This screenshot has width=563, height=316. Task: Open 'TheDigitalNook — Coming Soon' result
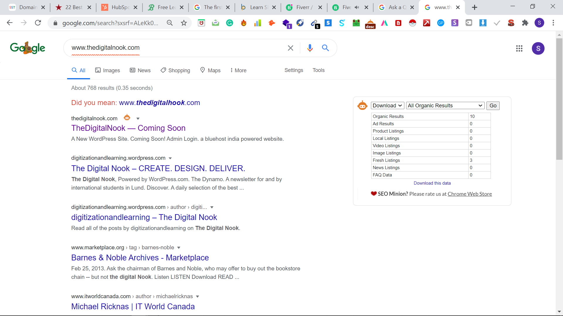(x=128, y=128)
